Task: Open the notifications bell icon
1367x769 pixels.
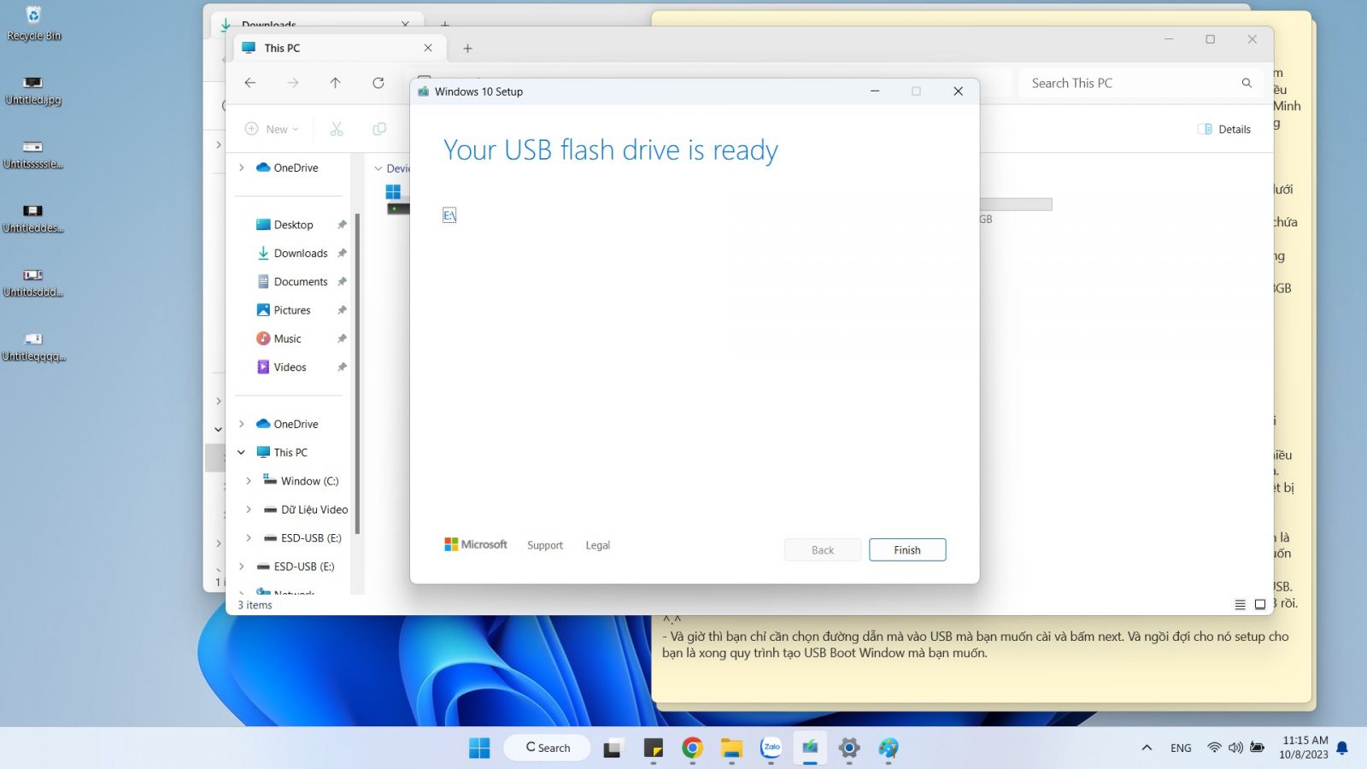Action: [1342, 748]
